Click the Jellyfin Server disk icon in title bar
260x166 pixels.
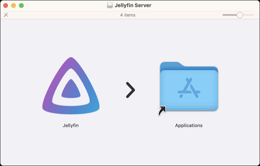point(110,5)
